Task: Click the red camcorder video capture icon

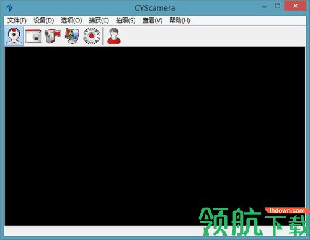Action: pos(53,36)
